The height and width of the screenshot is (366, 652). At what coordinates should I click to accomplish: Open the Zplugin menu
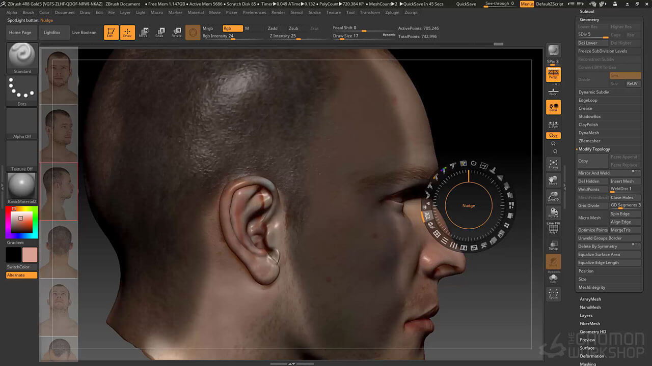pyautogui.click(x=392, y=12)
